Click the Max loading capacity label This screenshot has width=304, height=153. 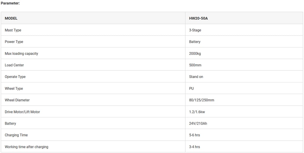click(x=21, y=54)
